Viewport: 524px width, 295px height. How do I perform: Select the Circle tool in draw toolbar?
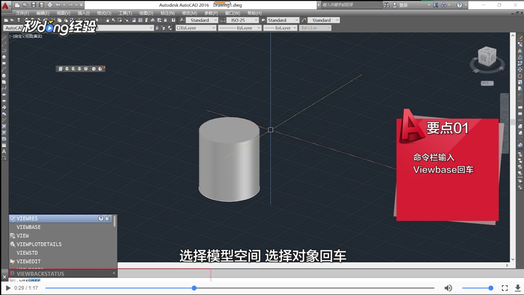(x=4, y=76)
